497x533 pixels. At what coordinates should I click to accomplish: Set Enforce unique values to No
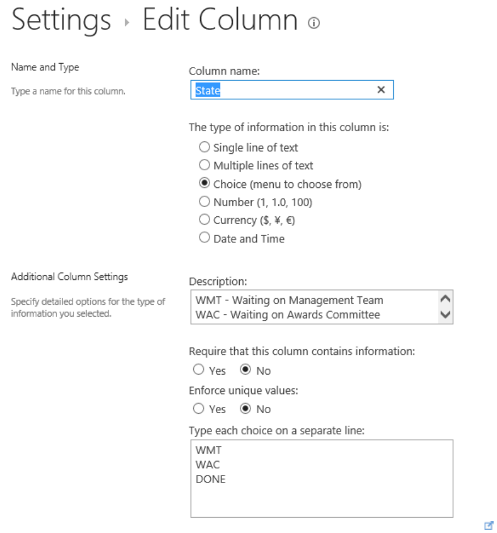245,409
